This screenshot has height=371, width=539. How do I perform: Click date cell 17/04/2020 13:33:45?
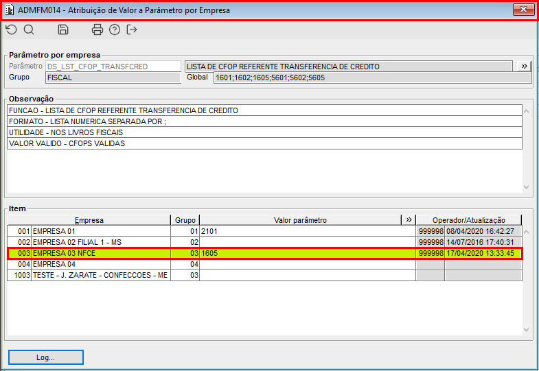(x=483, y=253)
